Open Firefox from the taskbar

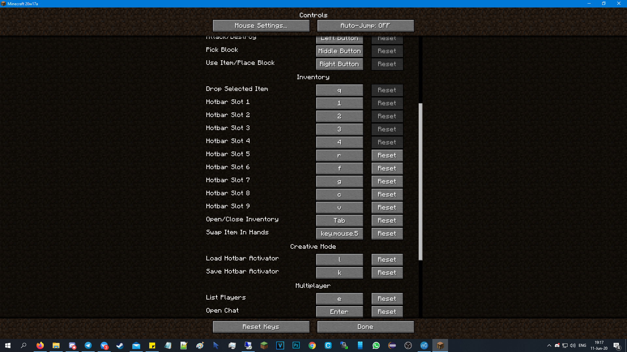[x=40, y=345]
